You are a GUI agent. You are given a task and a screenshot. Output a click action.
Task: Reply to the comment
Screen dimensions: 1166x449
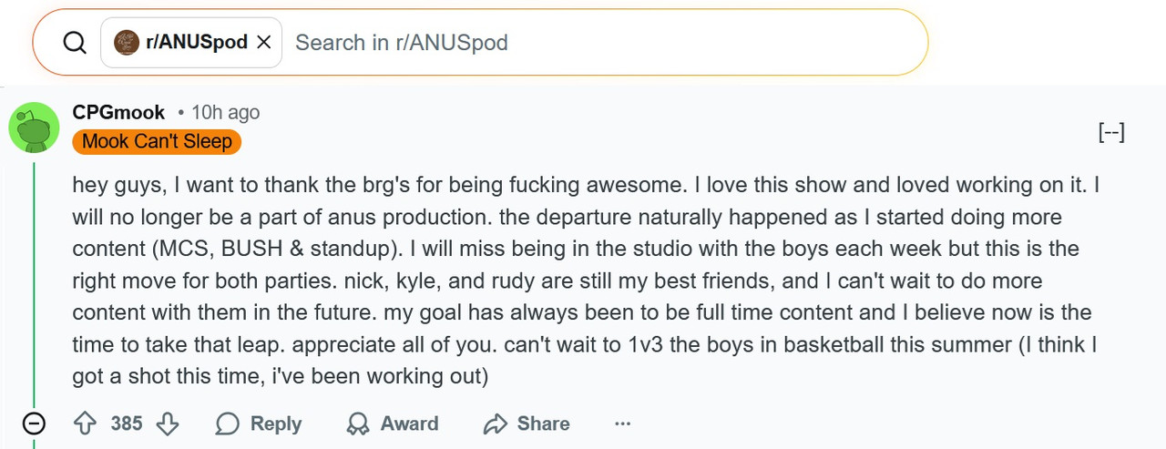pyautogui.click(x=259, y=423)
